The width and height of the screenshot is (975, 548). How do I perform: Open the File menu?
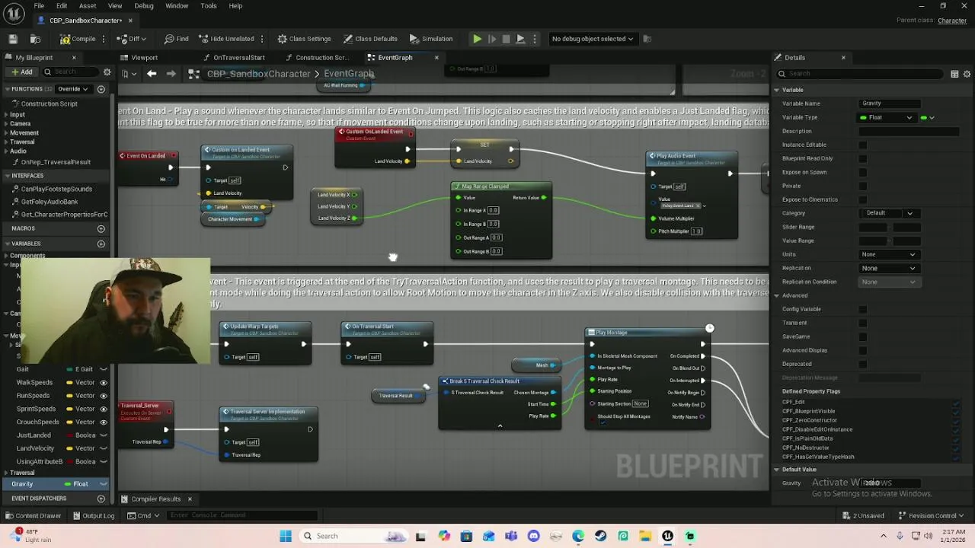[39, 5]
